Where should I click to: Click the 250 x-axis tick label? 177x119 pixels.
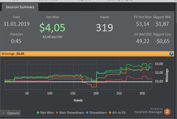119,93
